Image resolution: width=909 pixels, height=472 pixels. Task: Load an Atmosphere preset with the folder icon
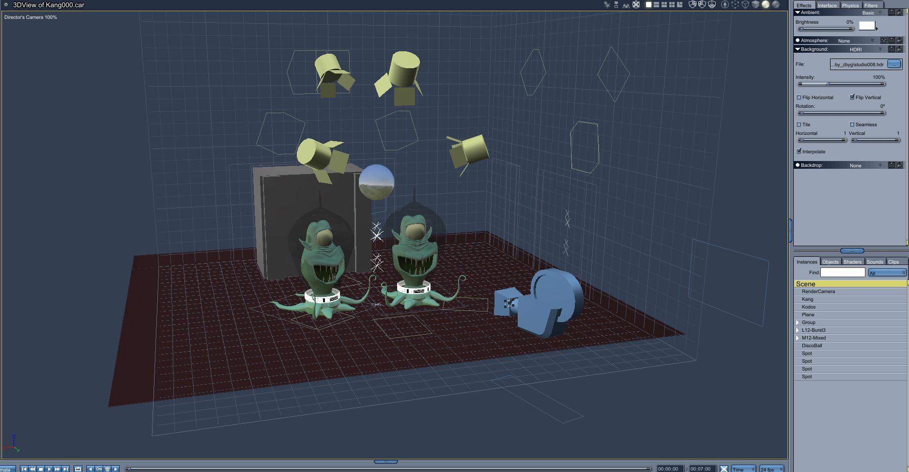point(899,41)
